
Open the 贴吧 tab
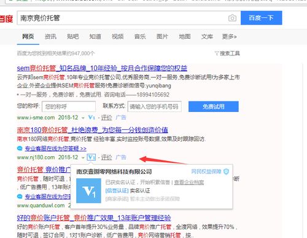(x=73, y=36)
